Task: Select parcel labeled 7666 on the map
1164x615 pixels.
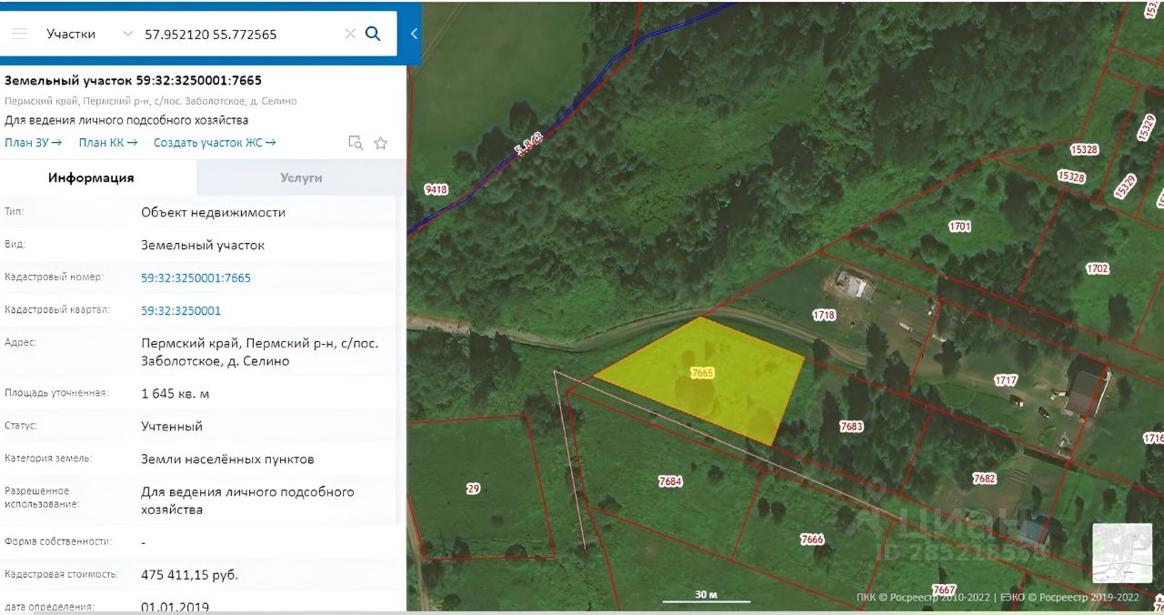Action: [812, 539]
